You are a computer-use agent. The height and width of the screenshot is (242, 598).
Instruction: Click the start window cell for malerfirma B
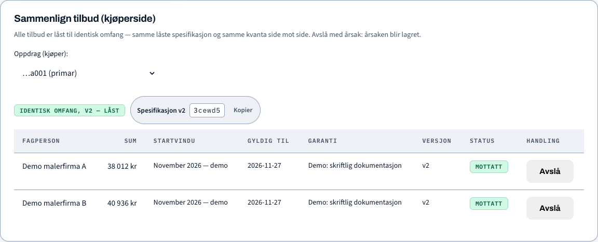[191, 203]
